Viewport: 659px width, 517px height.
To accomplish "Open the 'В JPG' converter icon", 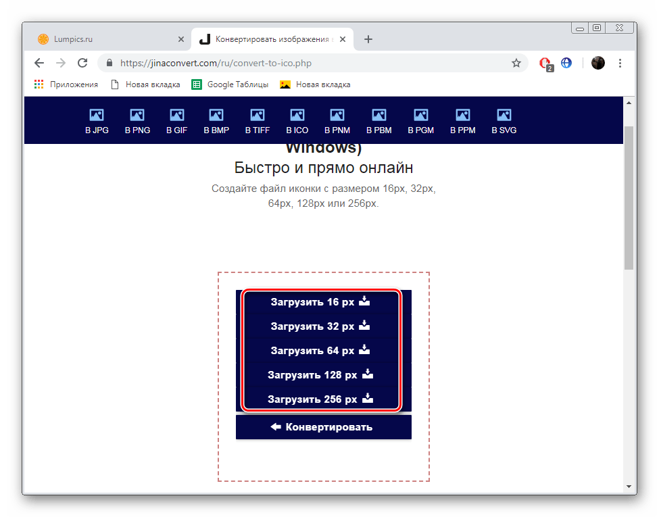I will pos(97,122).
